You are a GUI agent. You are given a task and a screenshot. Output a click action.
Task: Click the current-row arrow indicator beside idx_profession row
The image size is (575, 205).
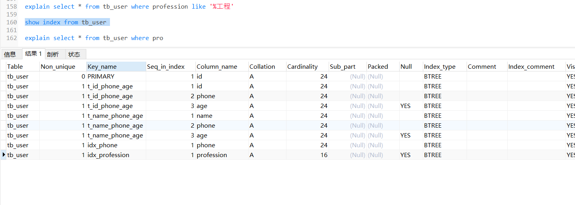point(4,155)
